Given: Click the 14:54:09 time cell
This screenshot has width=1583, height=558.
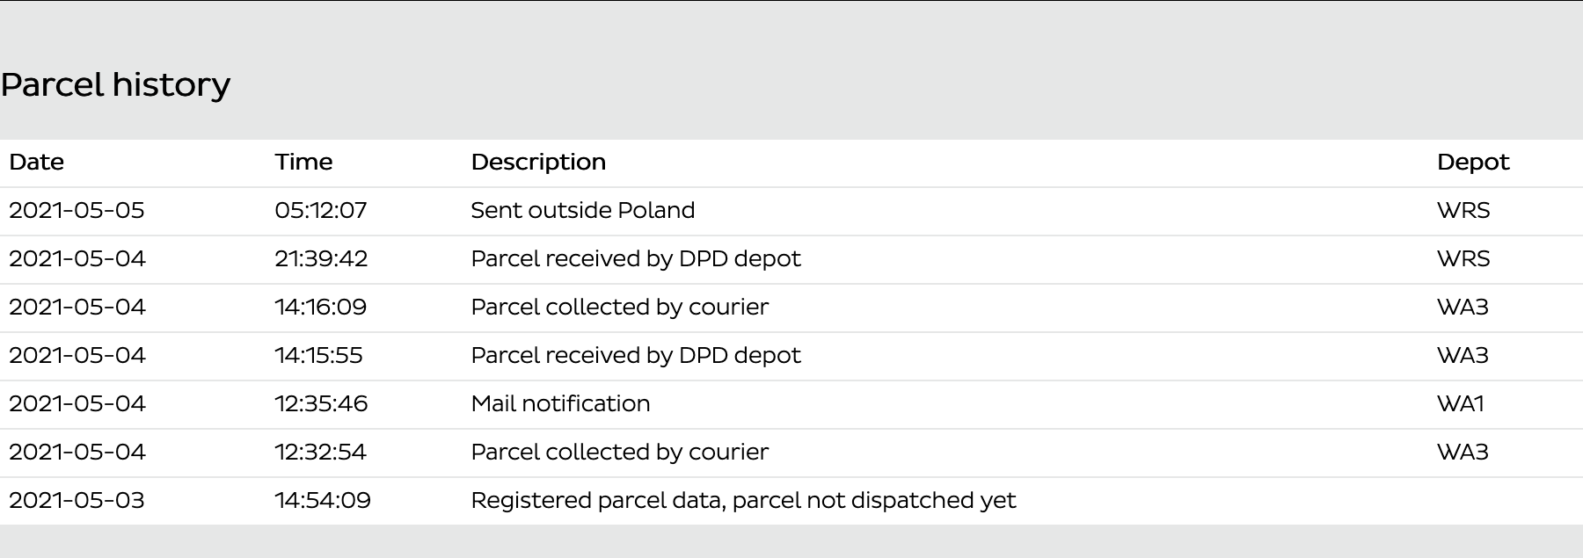Looking at the screenshot, I should click(323, 500).
